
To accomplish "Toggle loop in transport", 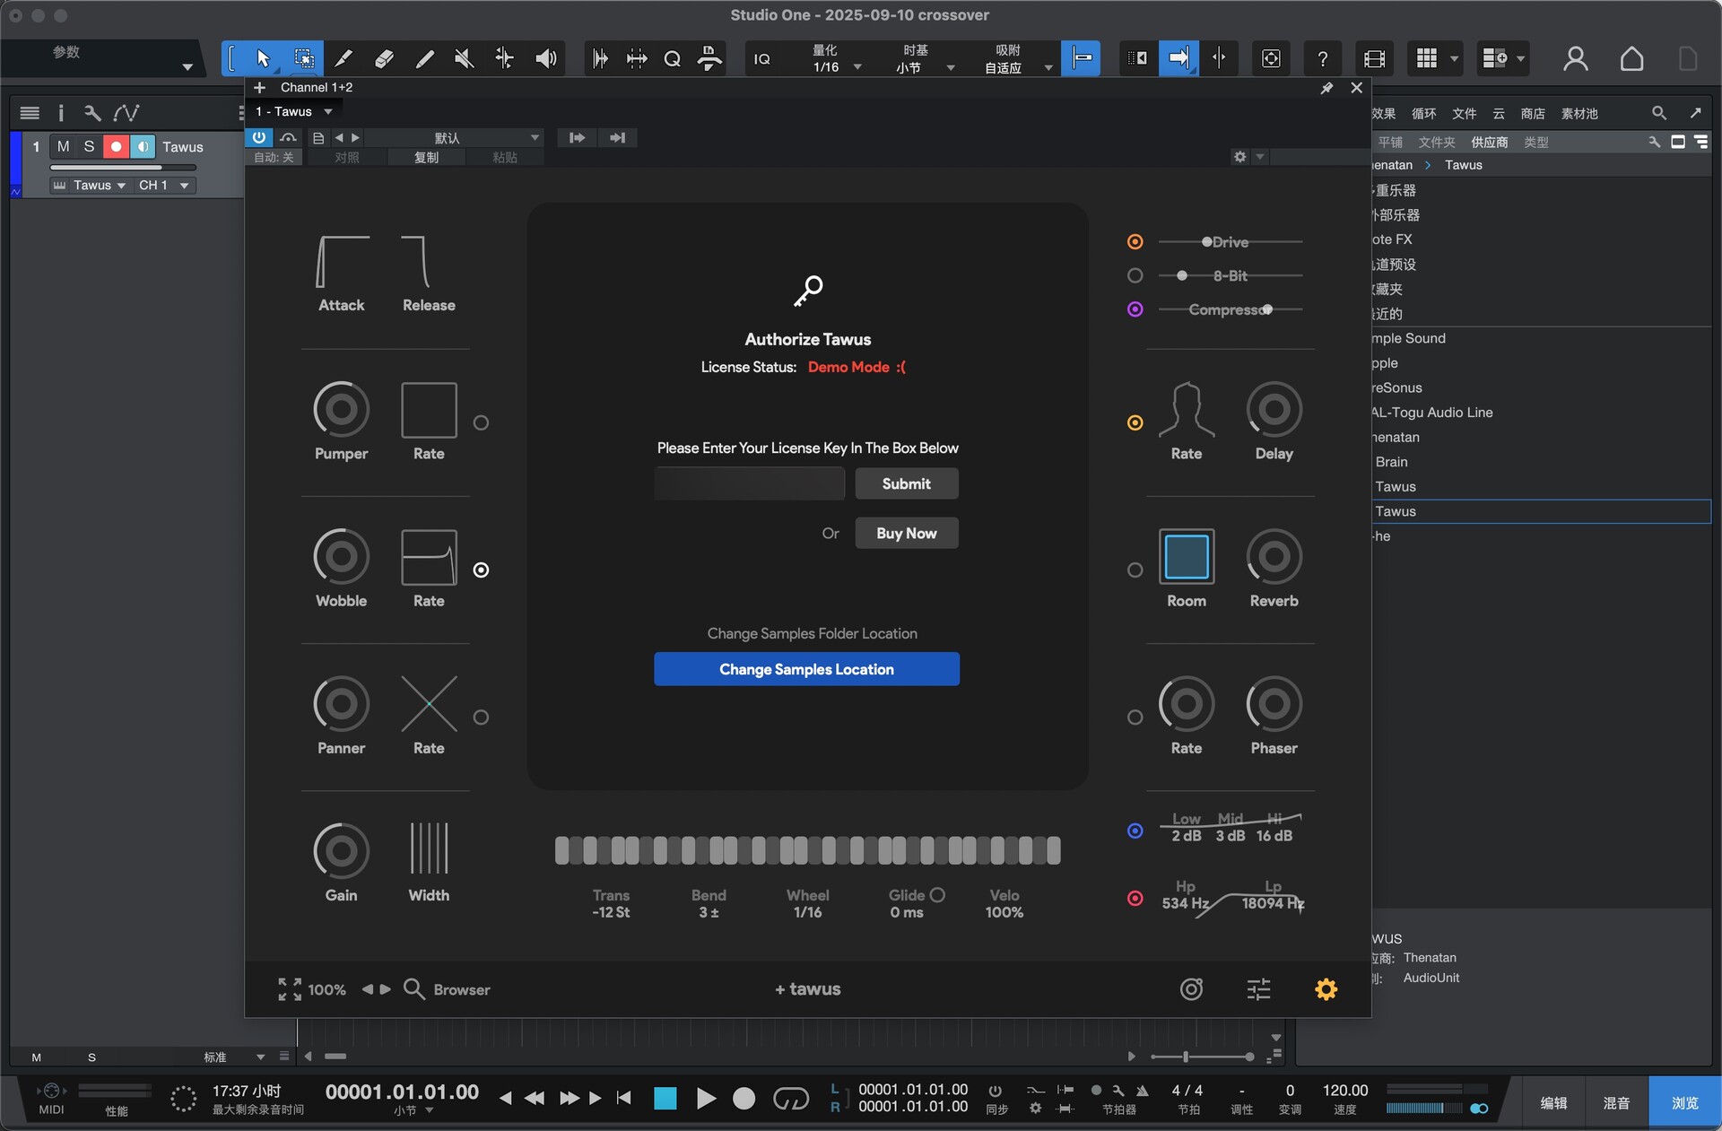I will (x=790, y=1098).
